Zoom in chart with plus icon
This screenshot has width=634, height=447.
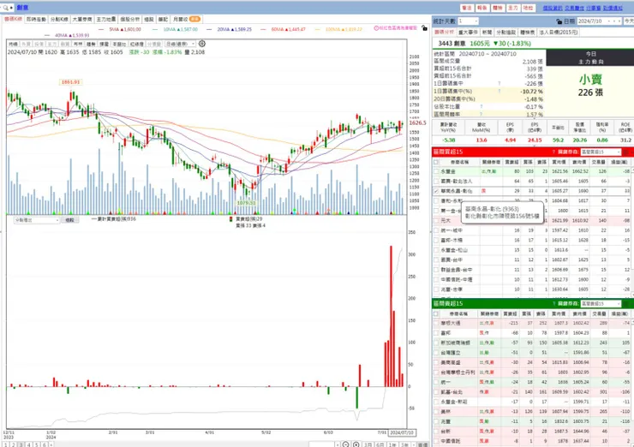click(x=356, y=444)
